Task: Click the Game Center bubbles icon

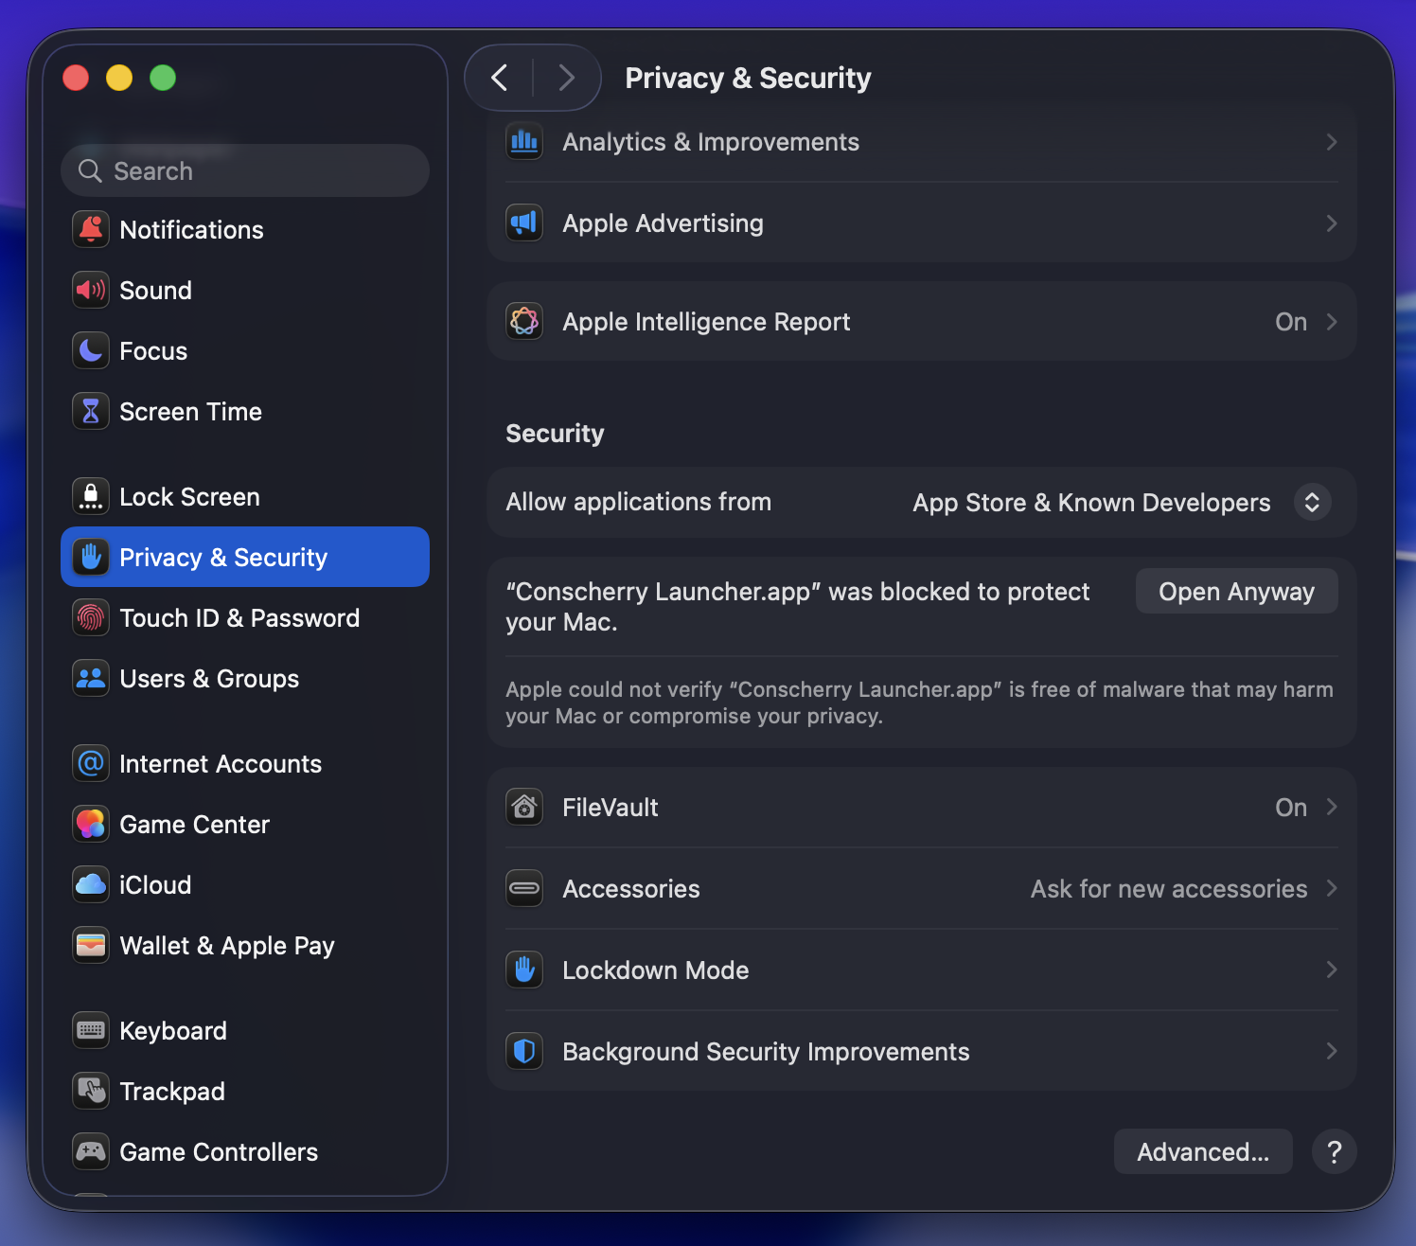Action: [91, 825]
